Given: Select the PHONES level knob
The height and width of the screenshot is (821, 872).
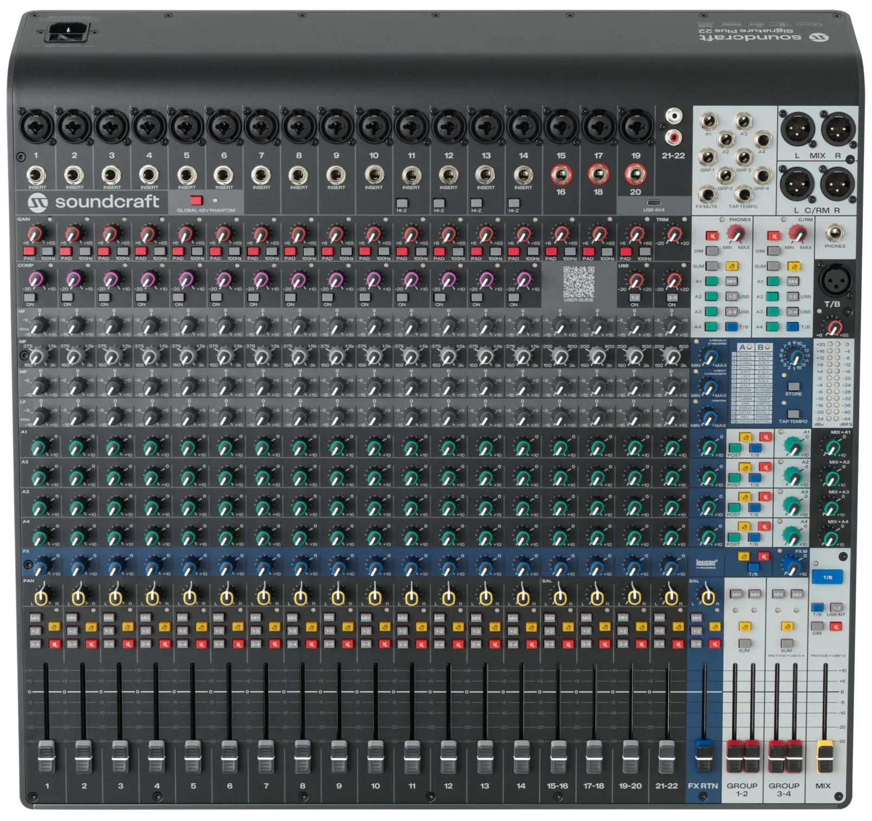Looking at the screenshot, I should tap(736, 234).
